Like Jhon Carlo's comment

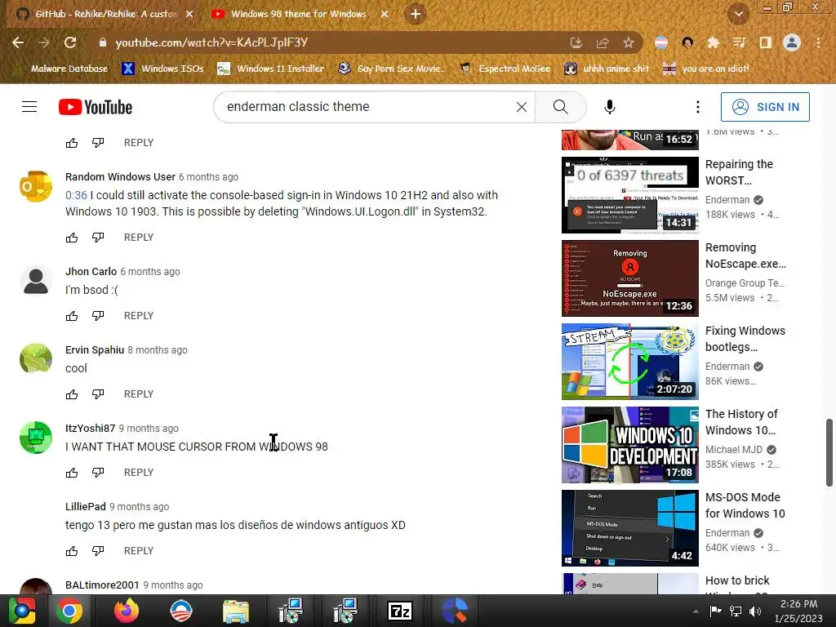[72, 316]
